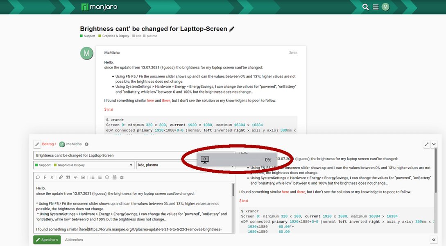Insert blockquote with quote icon
446x246 pixels.
(68, 178)
